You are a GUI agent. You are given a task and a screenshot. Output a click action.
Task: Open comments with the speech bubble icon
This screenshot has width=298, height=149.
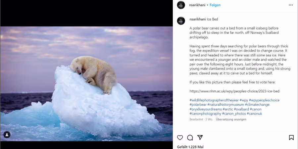(x=190, y=138)
